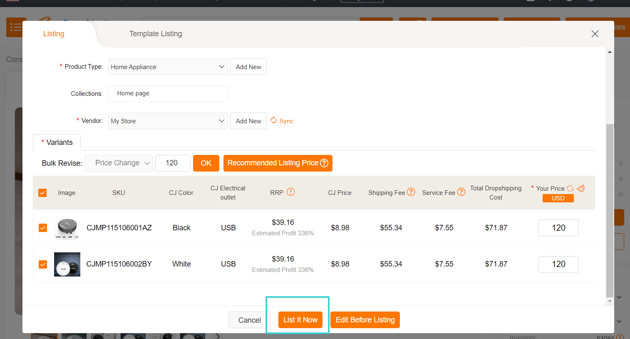Click the Your Price clear broom icon
The width and height of the screenshot is (630, 339).
(581, 188)
